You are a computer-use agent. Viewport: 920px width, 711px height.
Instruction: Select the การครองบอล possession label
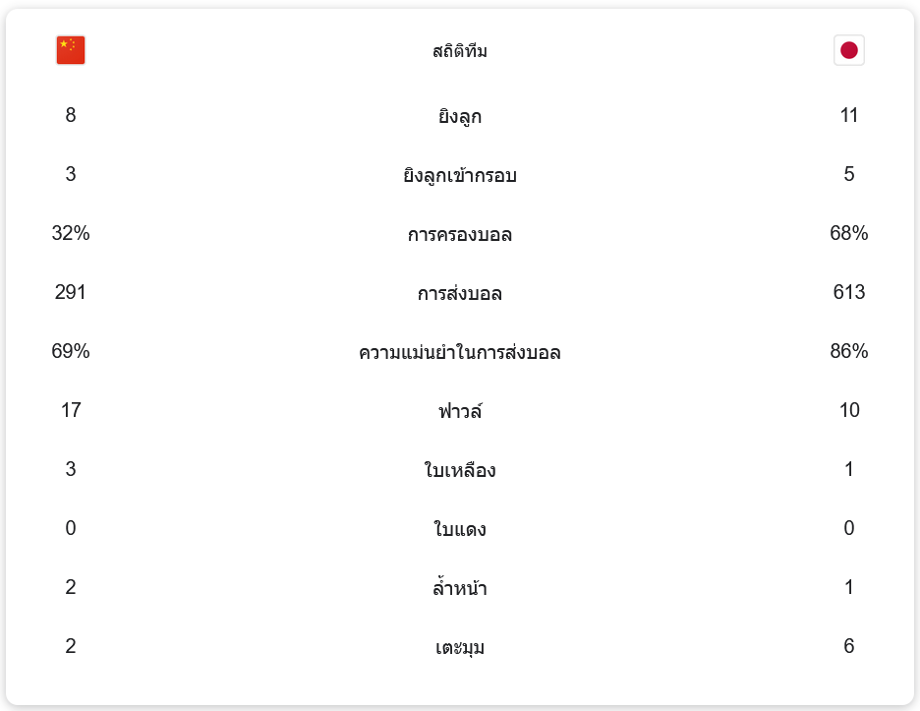(460, 235)
